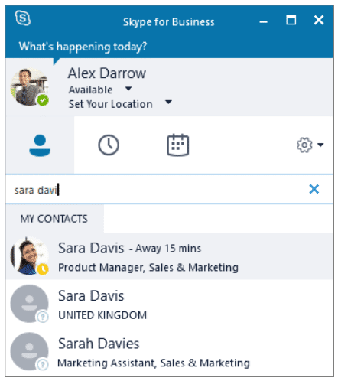
Task: Clear search with the blue X
Action: 314,189
